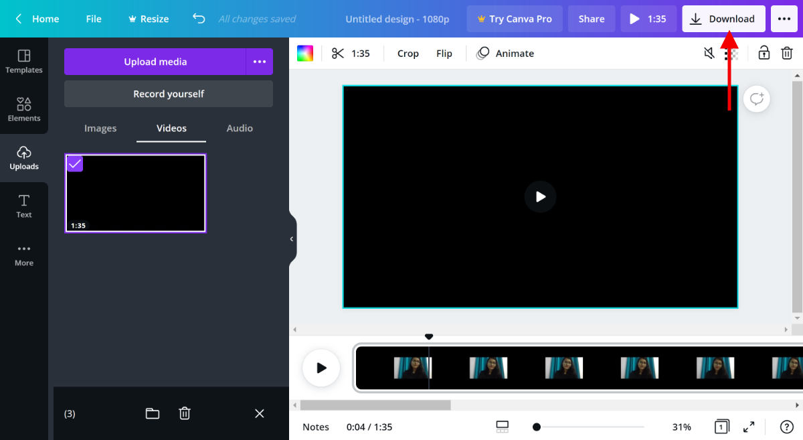Open upload sources dropdown next to Upload media

(x=260, y=62)
